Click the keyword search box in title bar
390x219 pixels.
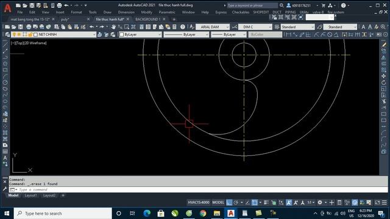point(252,5)
